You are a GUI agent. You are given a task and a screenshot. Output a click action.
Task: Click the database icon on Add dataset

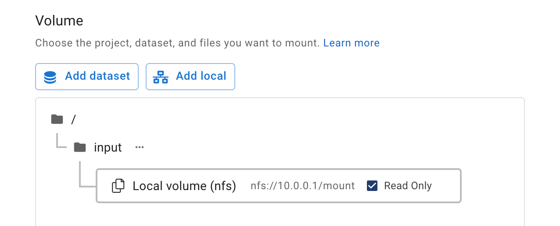[x=50, y=77]
